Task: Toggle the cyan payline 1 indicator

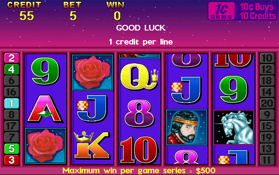Action: click(x=12, y=103)
